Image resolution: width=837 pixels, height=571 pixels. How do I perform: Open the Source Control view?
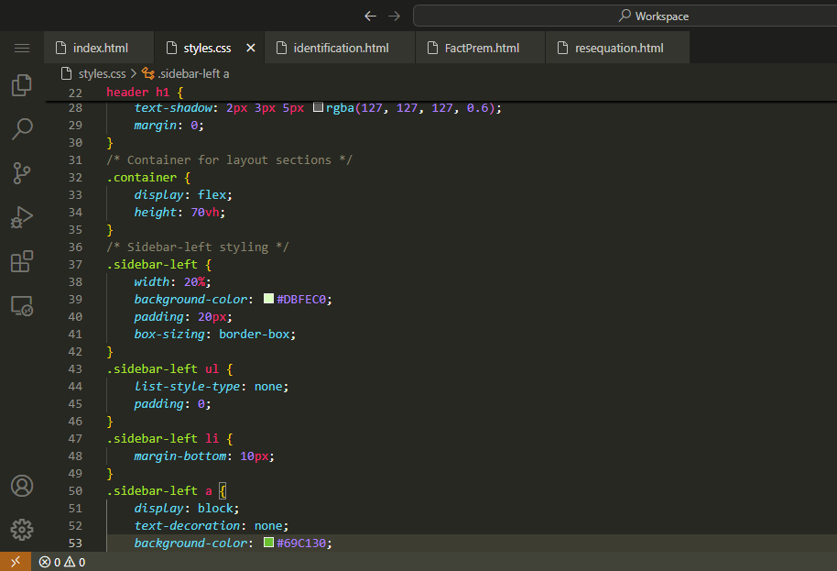(22, 172)
